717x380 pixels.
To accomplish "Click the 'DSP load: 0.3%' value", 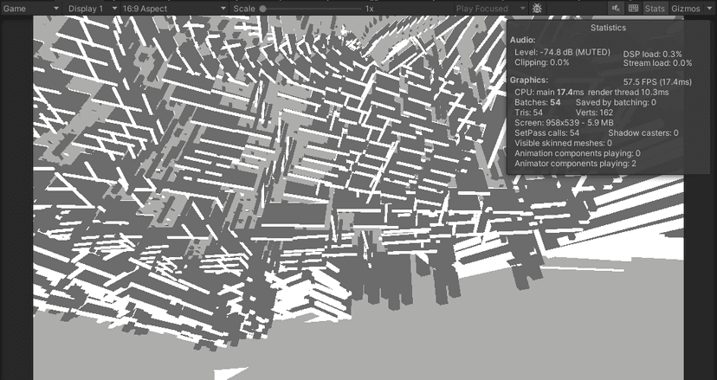I will click(x=653, y=54).
